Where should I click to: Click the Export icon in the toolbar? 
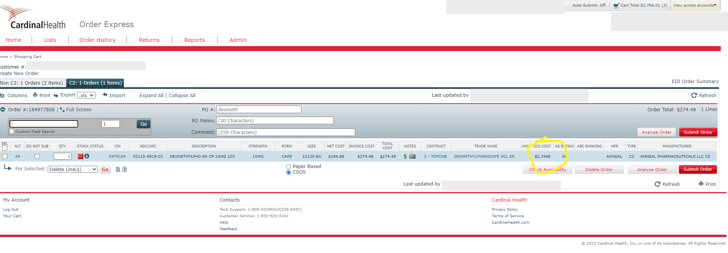click(x=56, y=95)
